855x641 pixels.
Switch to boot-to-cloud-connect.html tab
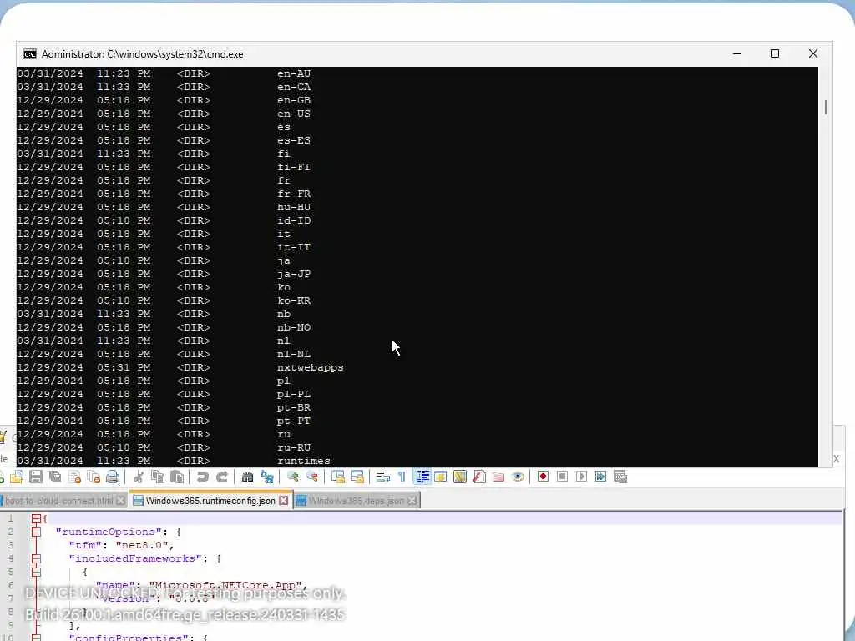click(x=58, y=501)
